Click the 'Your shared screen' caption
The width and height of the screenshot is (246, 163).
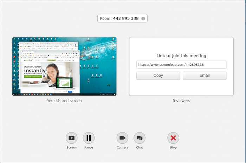tap(64, 101)
